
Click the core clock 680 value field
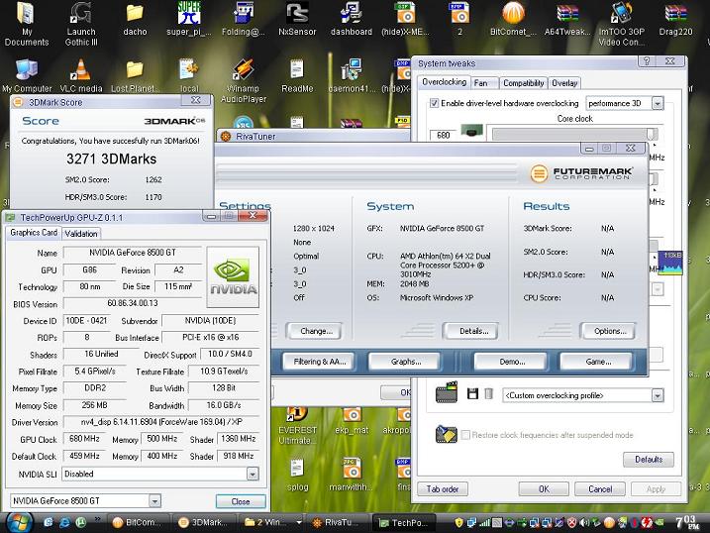click(443, 135)
